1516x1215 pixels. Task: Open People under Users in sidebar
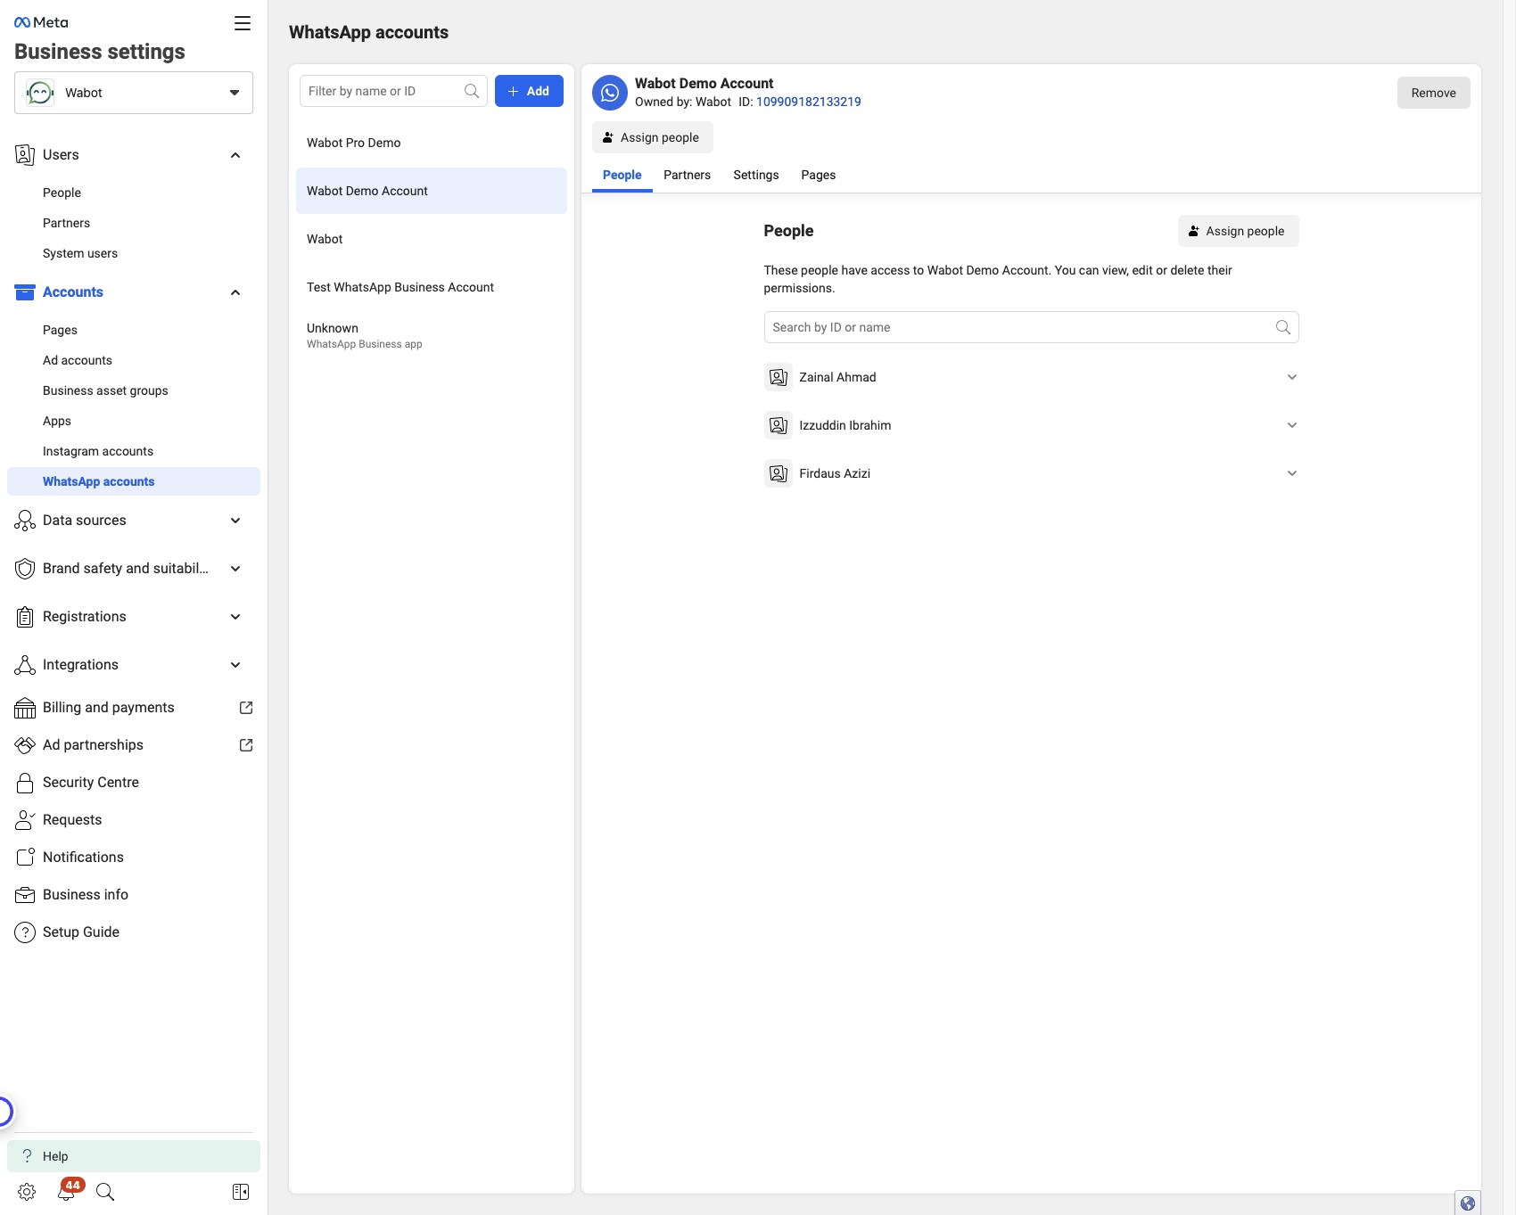click(62, 193)
